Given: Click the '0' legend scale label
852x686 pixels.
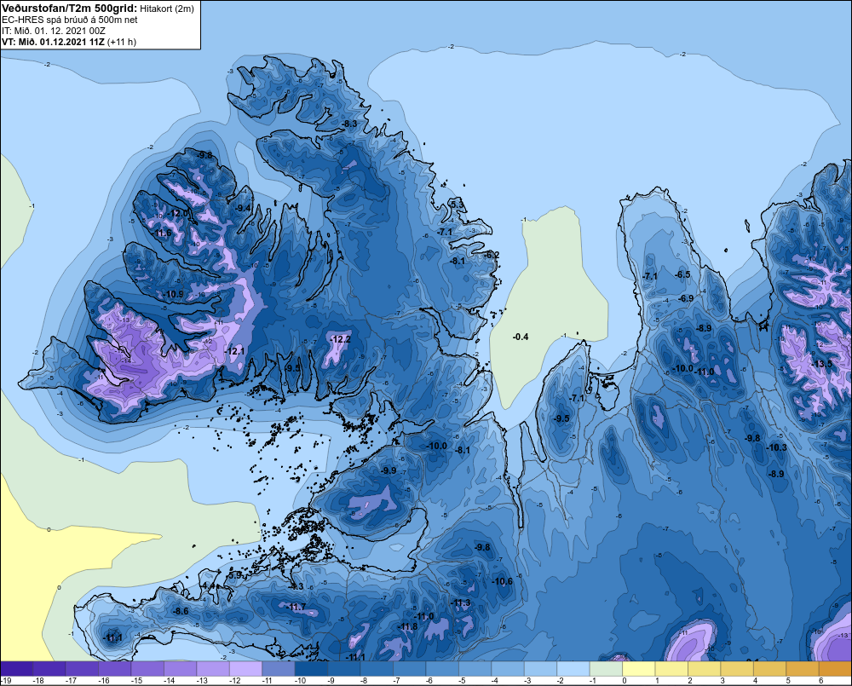Looking at the screenshot, I should pos(625,681).
